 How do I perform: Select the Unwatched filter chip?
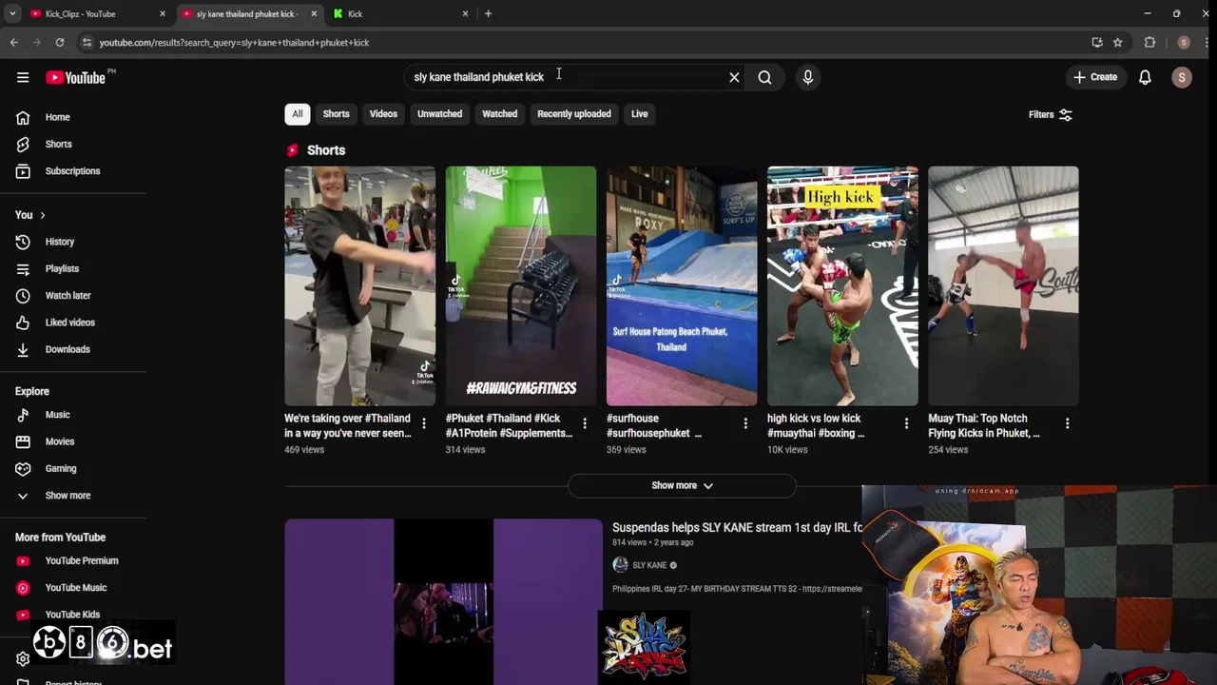pos(439,114)
